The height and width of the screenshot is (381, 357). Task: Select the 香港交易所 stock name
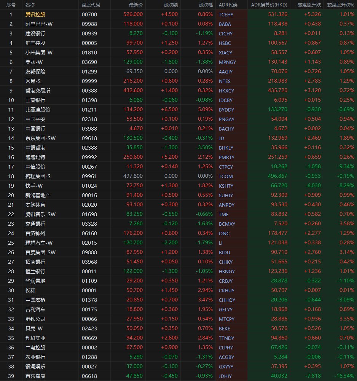pyautogui.click(x=38, y=91)
